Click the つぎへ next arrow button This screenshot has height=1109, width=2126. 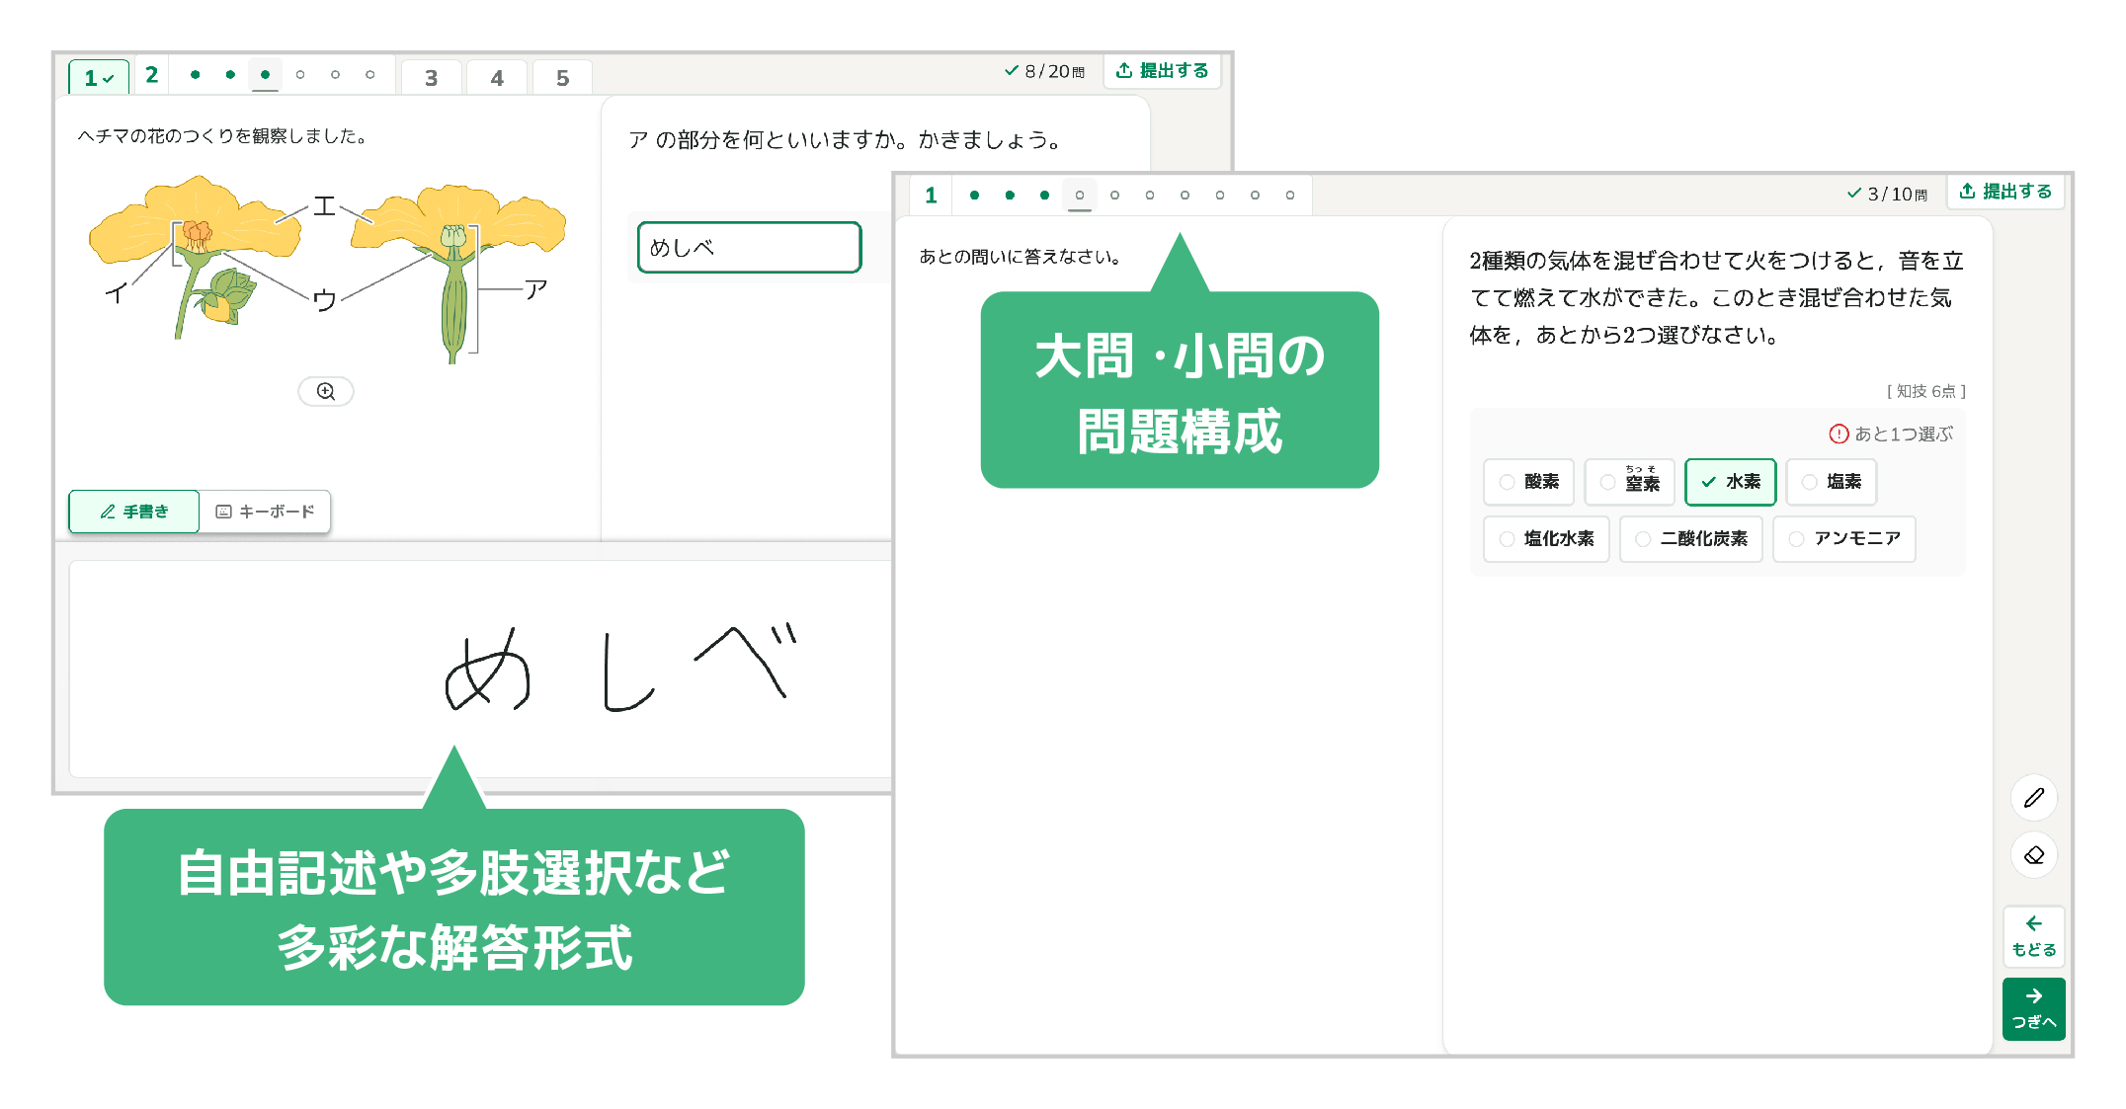tap(2033, 1008)
